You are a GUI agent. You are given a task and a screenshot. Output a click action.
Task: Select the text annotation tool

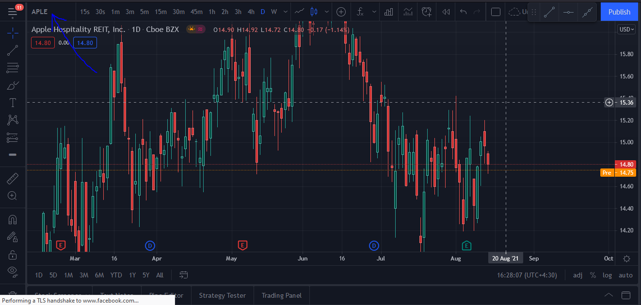click(x=13, y=103)
